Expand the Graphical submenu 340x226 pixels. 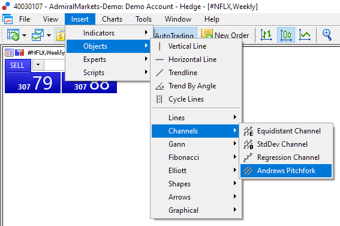196,210
